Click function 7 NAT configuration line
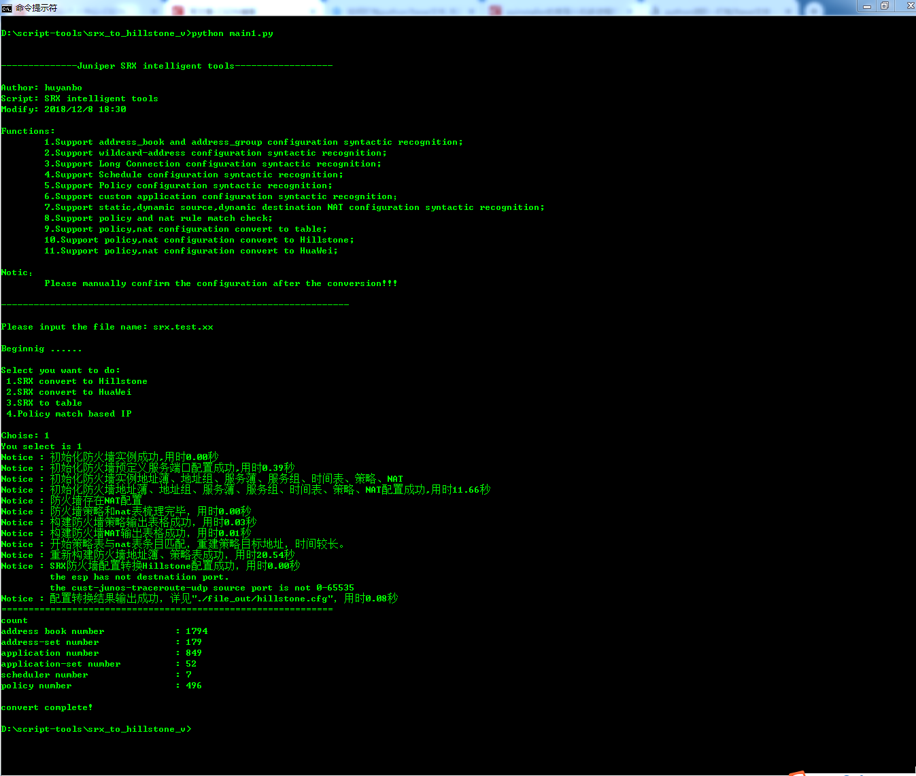916x776 pixels. [x=294, y=207]
